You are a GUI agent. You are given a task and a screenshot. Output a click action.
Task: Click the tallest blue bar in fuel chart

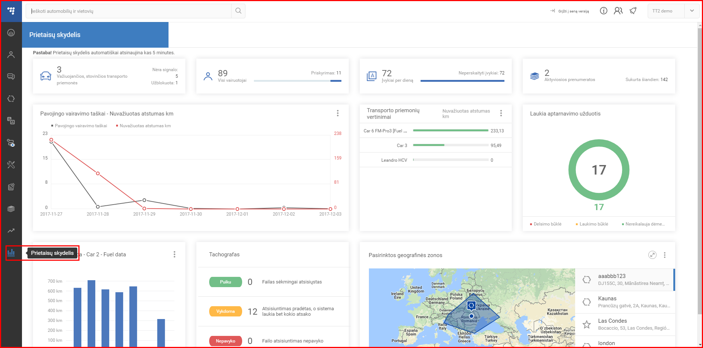pyautogui.click(x=92, y=314)
